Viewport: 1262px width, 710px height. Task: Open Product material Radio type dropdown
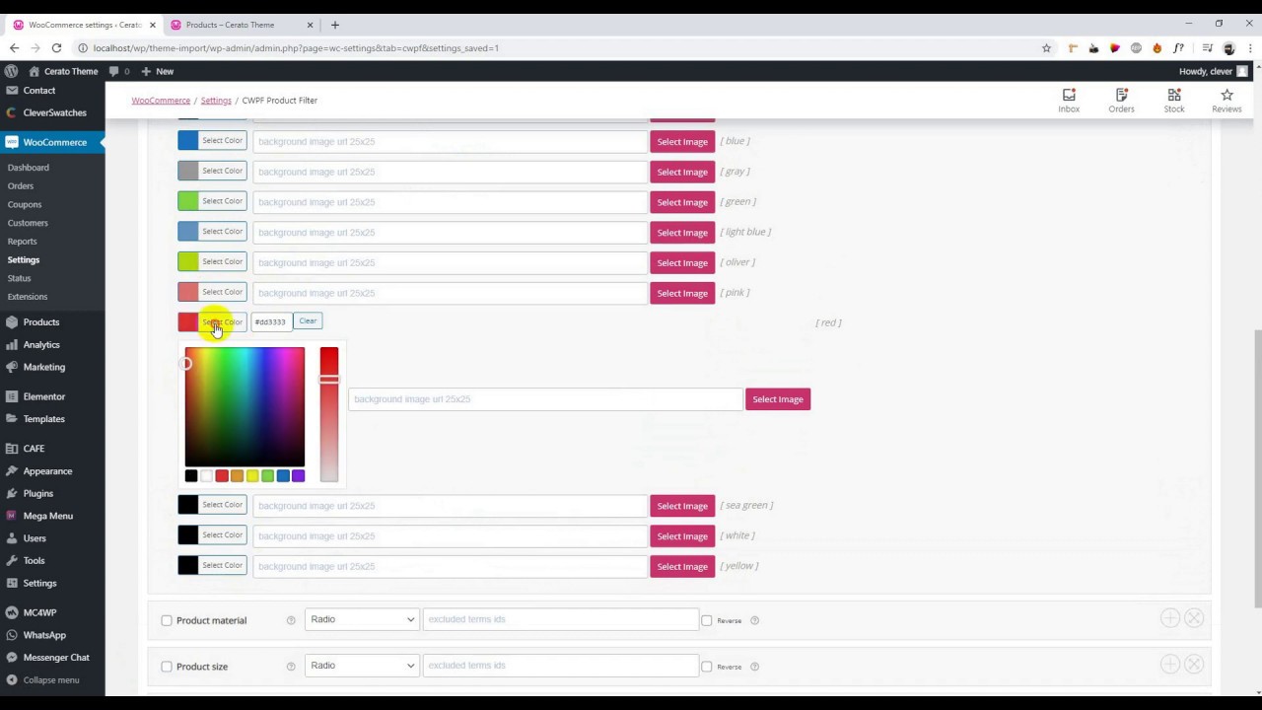tap(361, 619)
